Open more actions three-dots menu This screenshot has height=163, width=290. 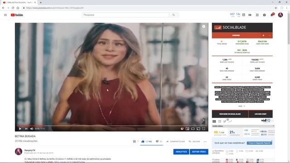tap(205, 142)
